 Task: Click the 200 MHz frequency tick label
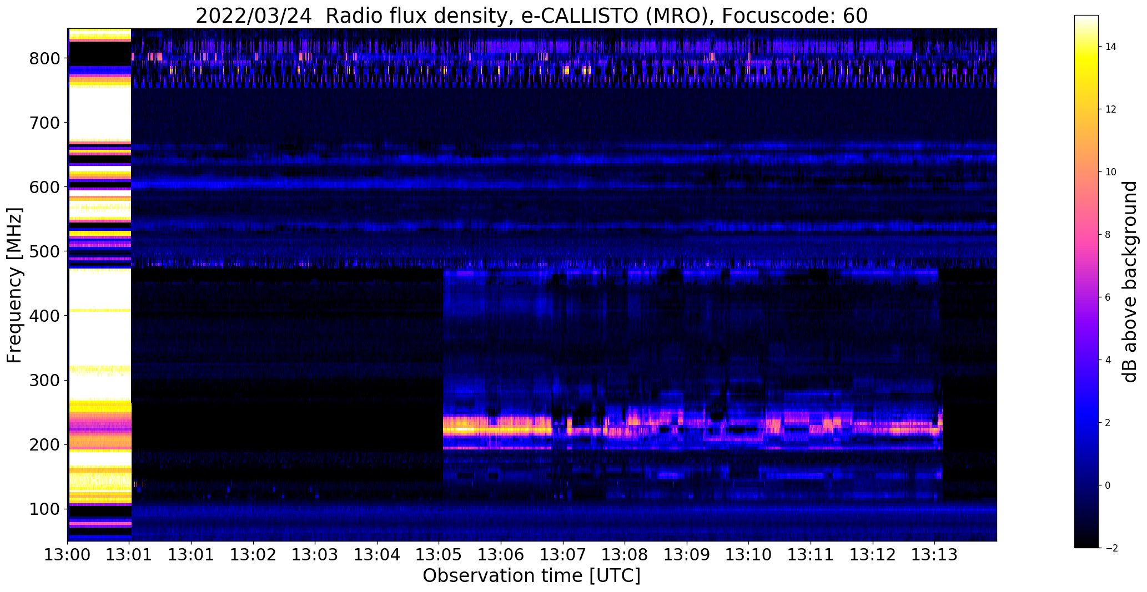[x=46, y=444]
